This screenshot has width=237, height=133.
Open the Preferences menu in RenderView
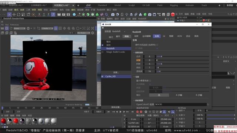14,25
